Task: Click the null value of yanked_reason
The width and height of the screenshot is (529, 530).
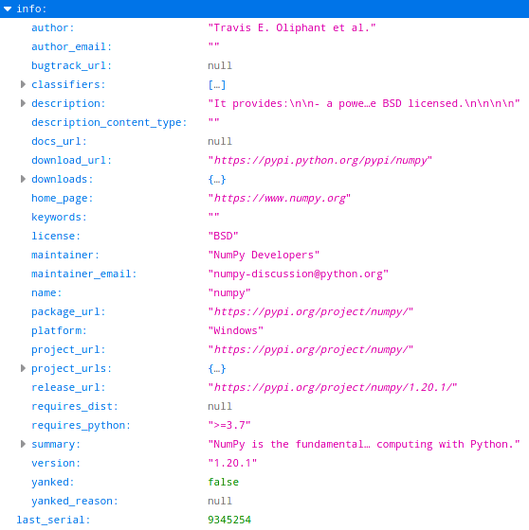Action: [x=220, y=501]
